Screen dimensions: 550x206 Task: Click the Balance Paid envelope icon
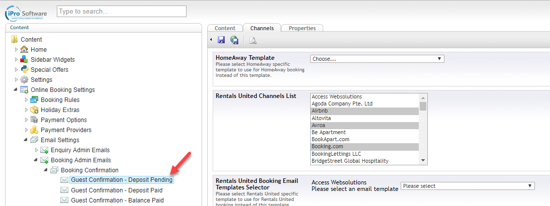pyautogui.click(x=64, y=200)
